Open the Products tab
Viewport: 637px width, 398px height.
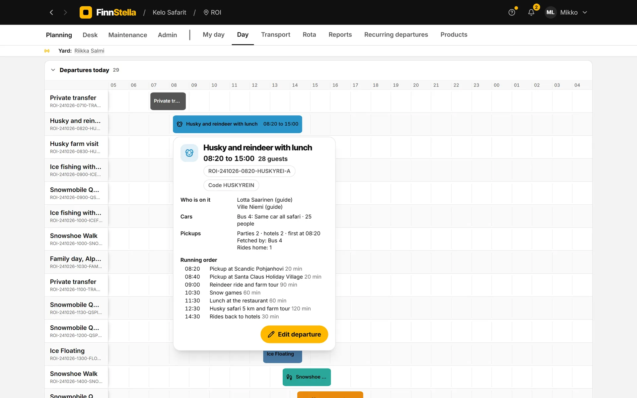pyautogui.click(x=454, y=34)
